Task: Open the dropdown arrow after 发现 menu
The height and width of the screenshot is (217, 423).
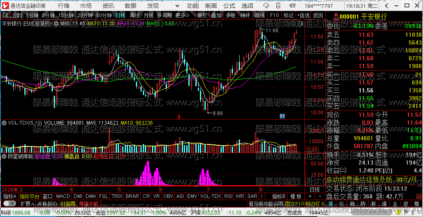Action: 177,6
